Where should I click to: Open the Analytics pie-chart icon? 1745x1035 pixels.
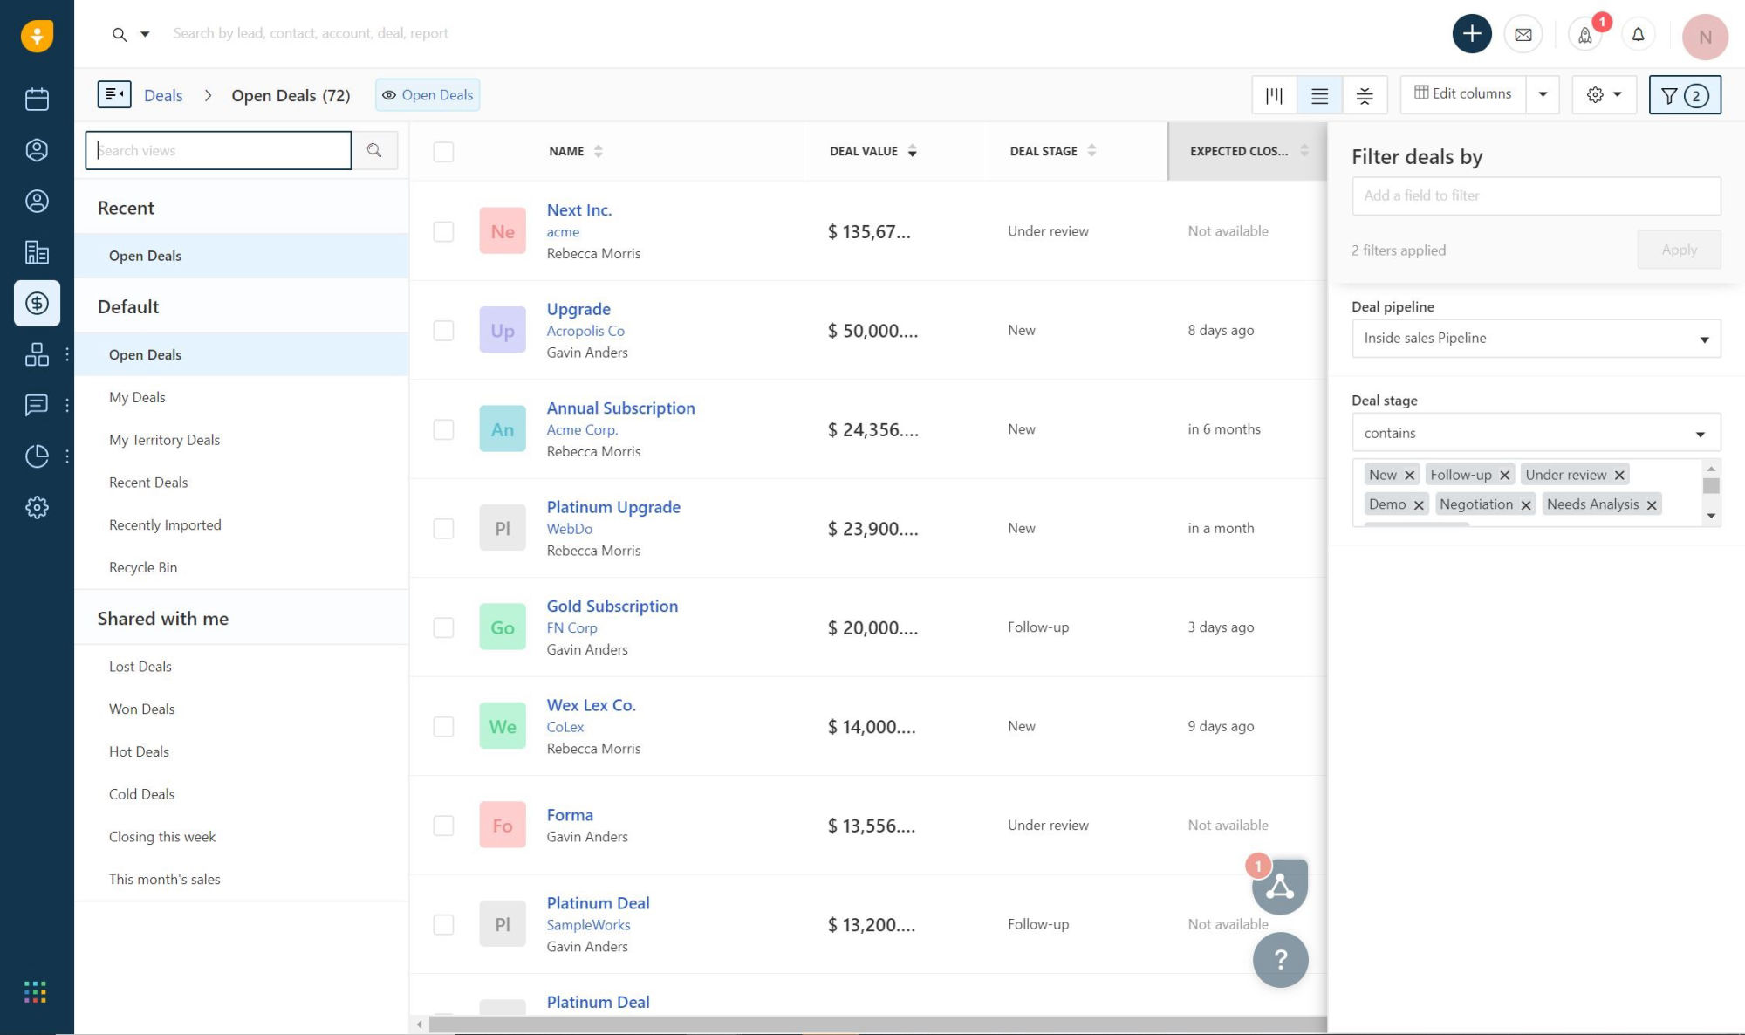(x=37, y=455)
